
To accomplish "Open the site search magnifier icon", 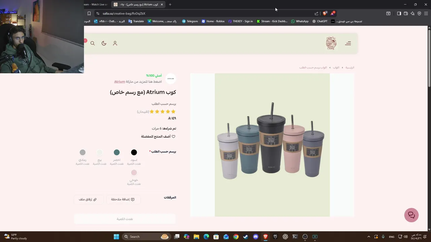I will [93, 43].
